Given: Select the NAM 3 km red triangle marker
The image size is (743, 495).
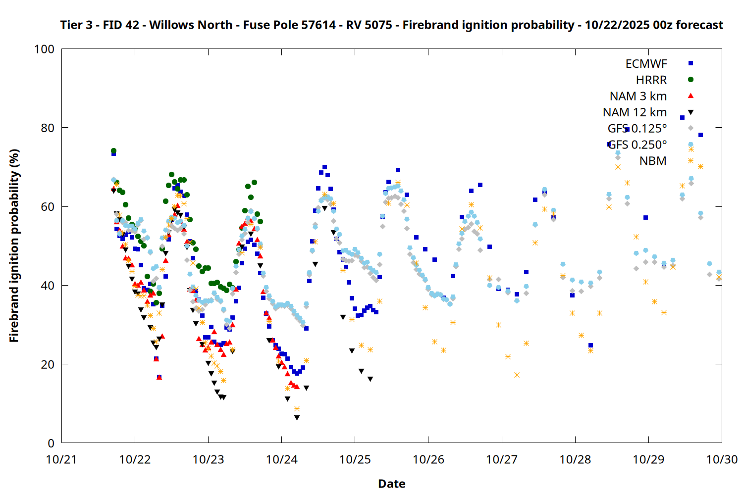Looking at the screenshot, I should 690,96.
